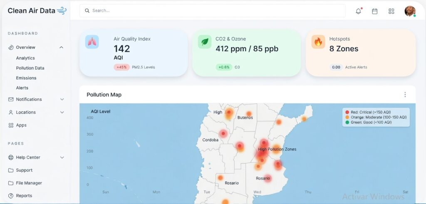426x204 pixels.
Task: Click the lungs Air Quality Index icon
Action: [x=92, y=42]
